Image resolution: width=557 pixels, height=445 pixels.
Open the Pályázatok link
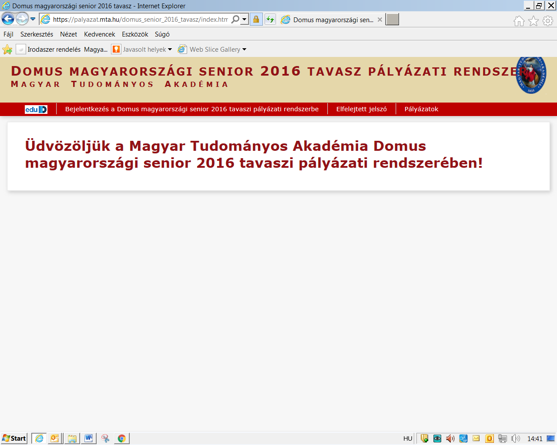point(421,109)
